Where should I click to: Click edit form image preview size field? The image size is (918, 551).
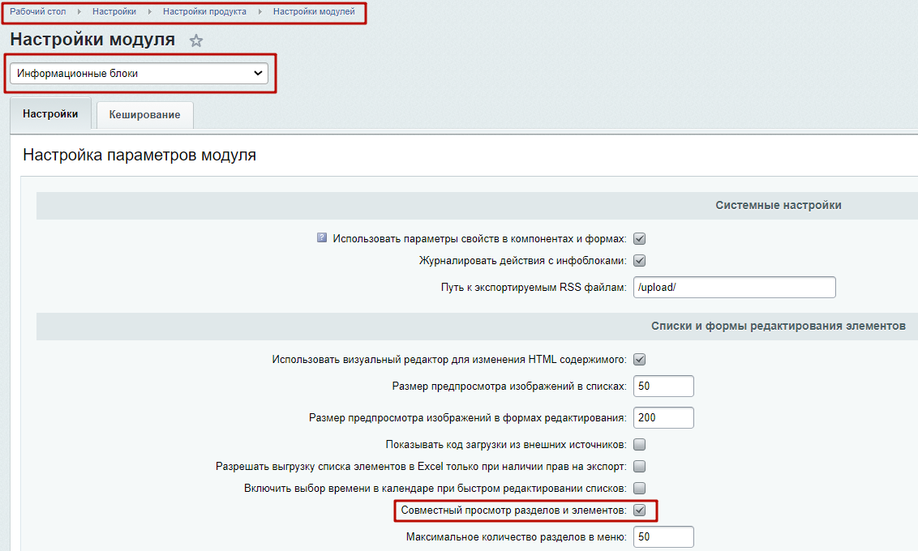[x=663, y=418]
